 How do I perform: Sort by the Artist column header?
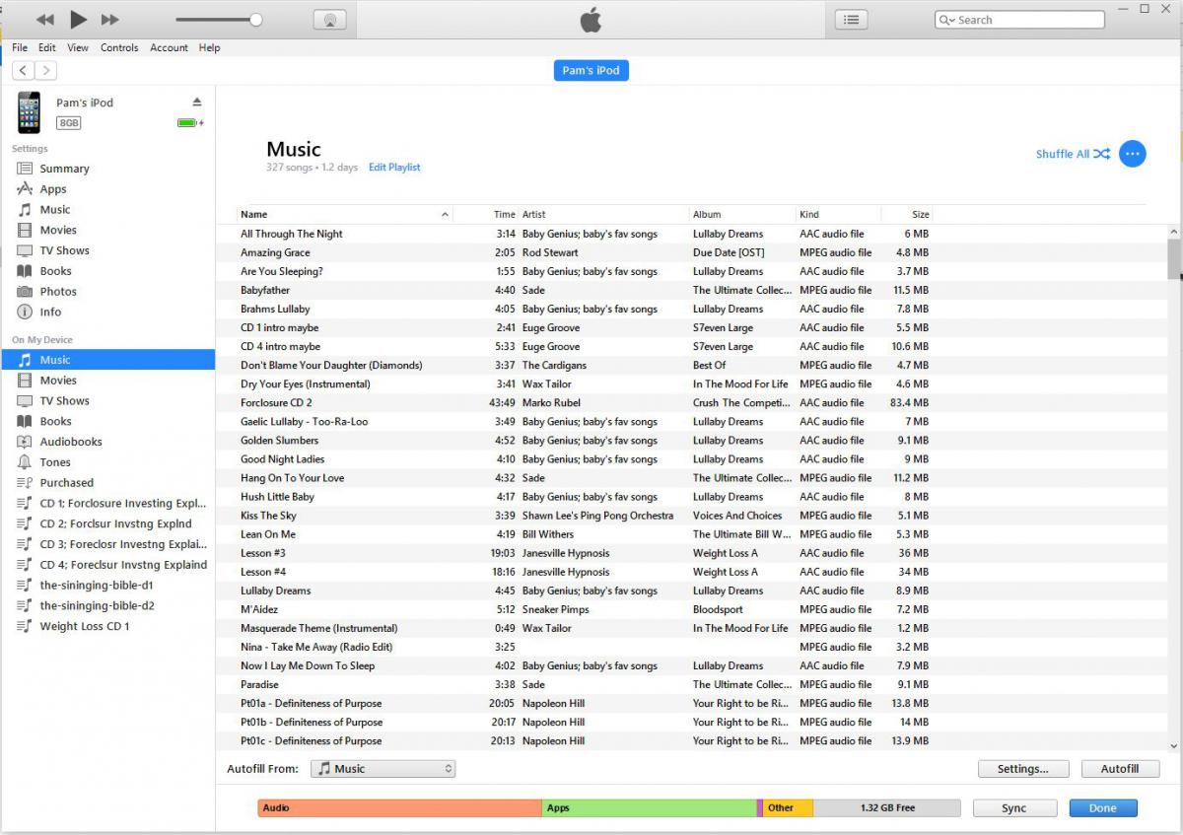pyautogui.click(x=603, y=214)
